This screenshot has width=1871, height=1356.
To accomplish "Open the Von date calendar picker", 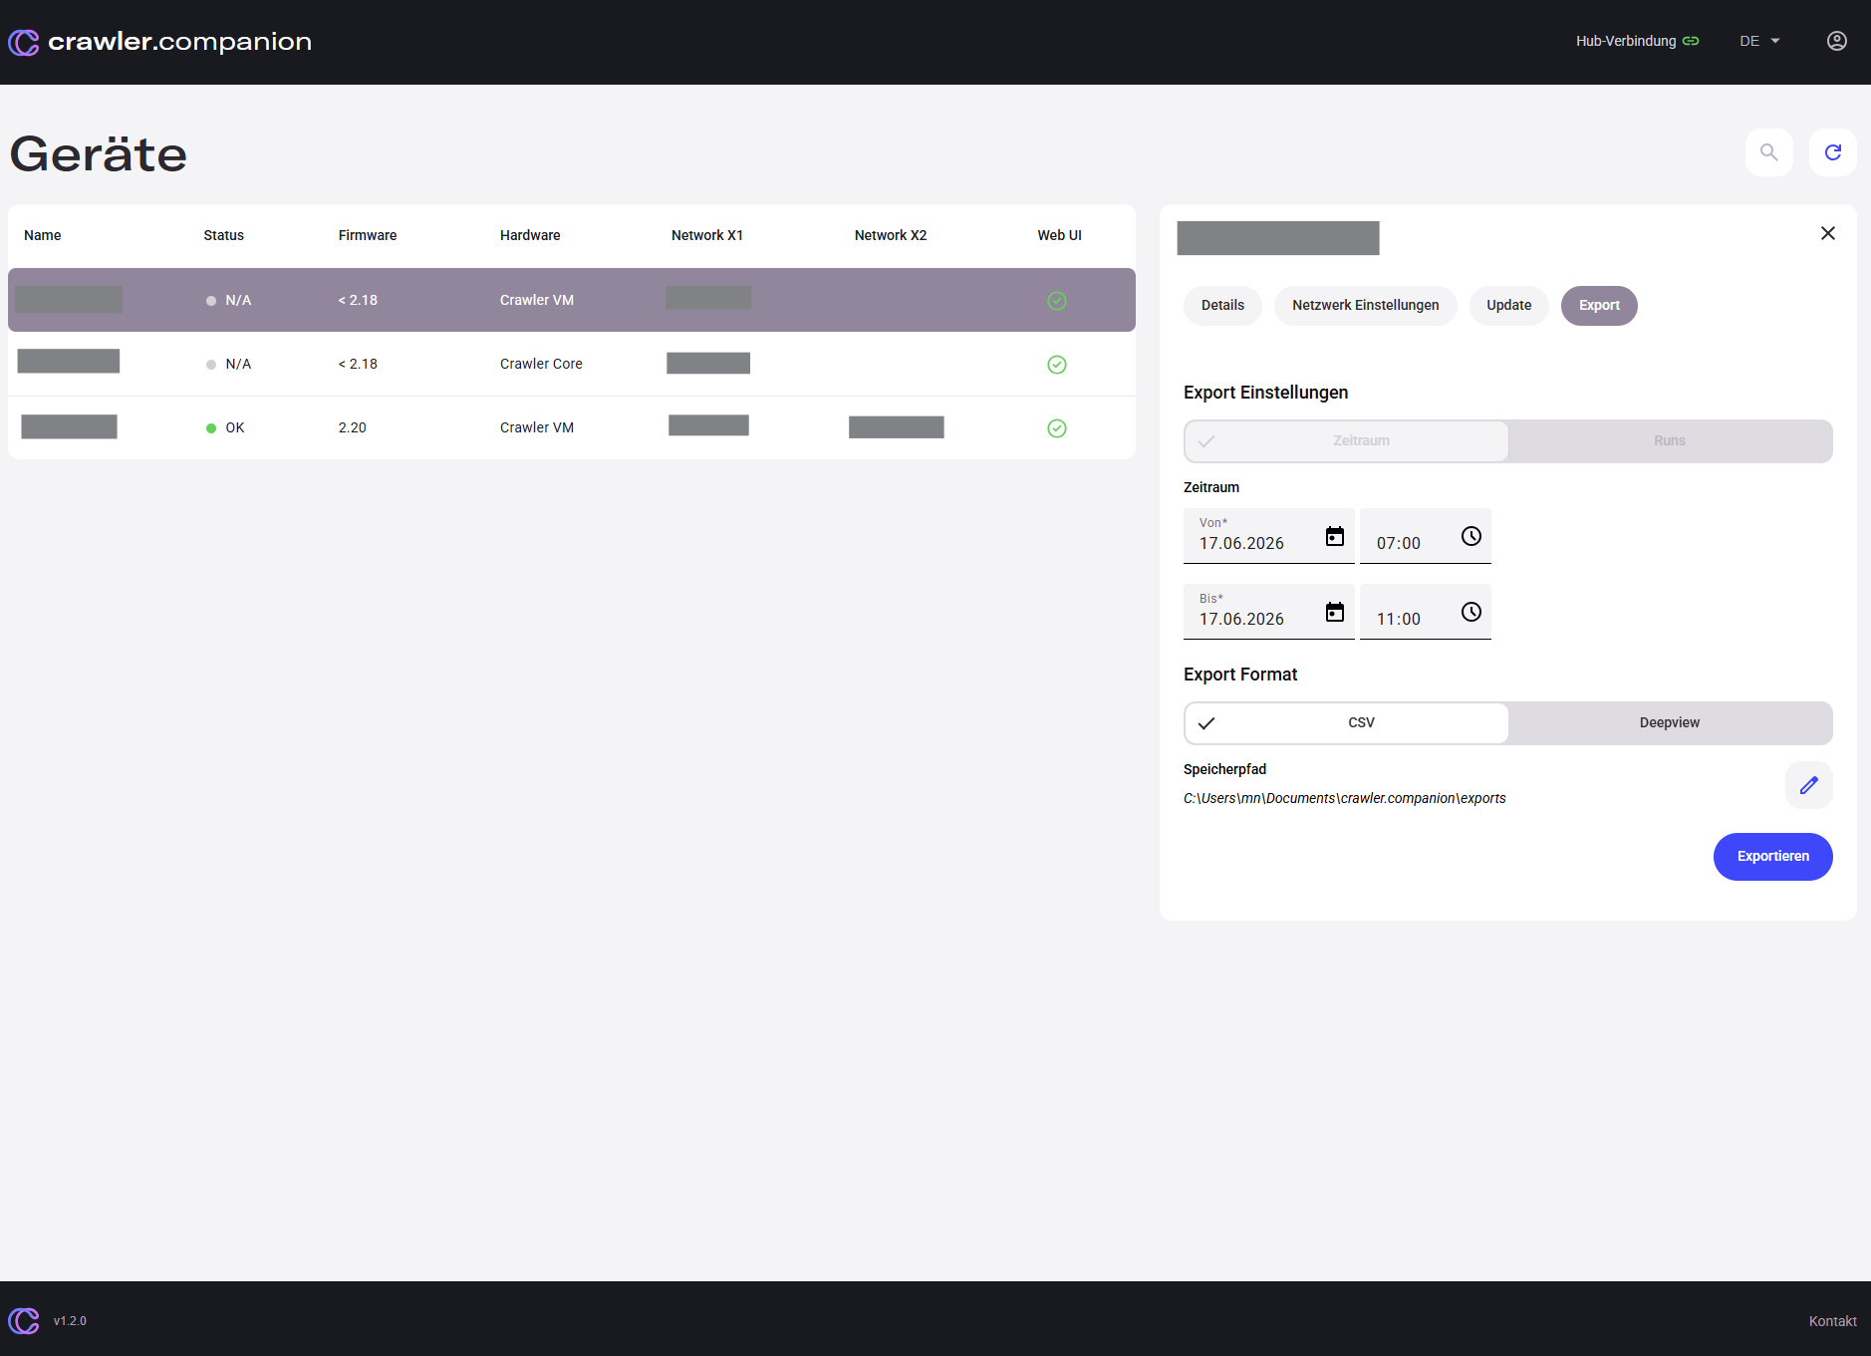I will coord(1334,536).
